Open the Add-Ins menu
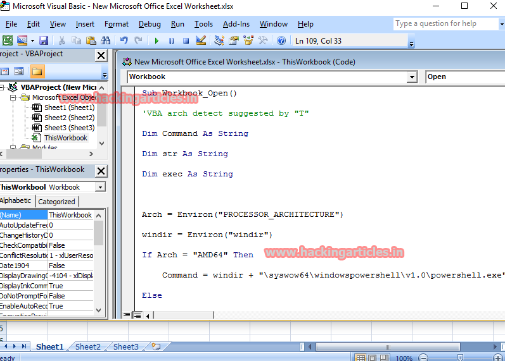The image size is (505, 361). [x=236, y=24]
